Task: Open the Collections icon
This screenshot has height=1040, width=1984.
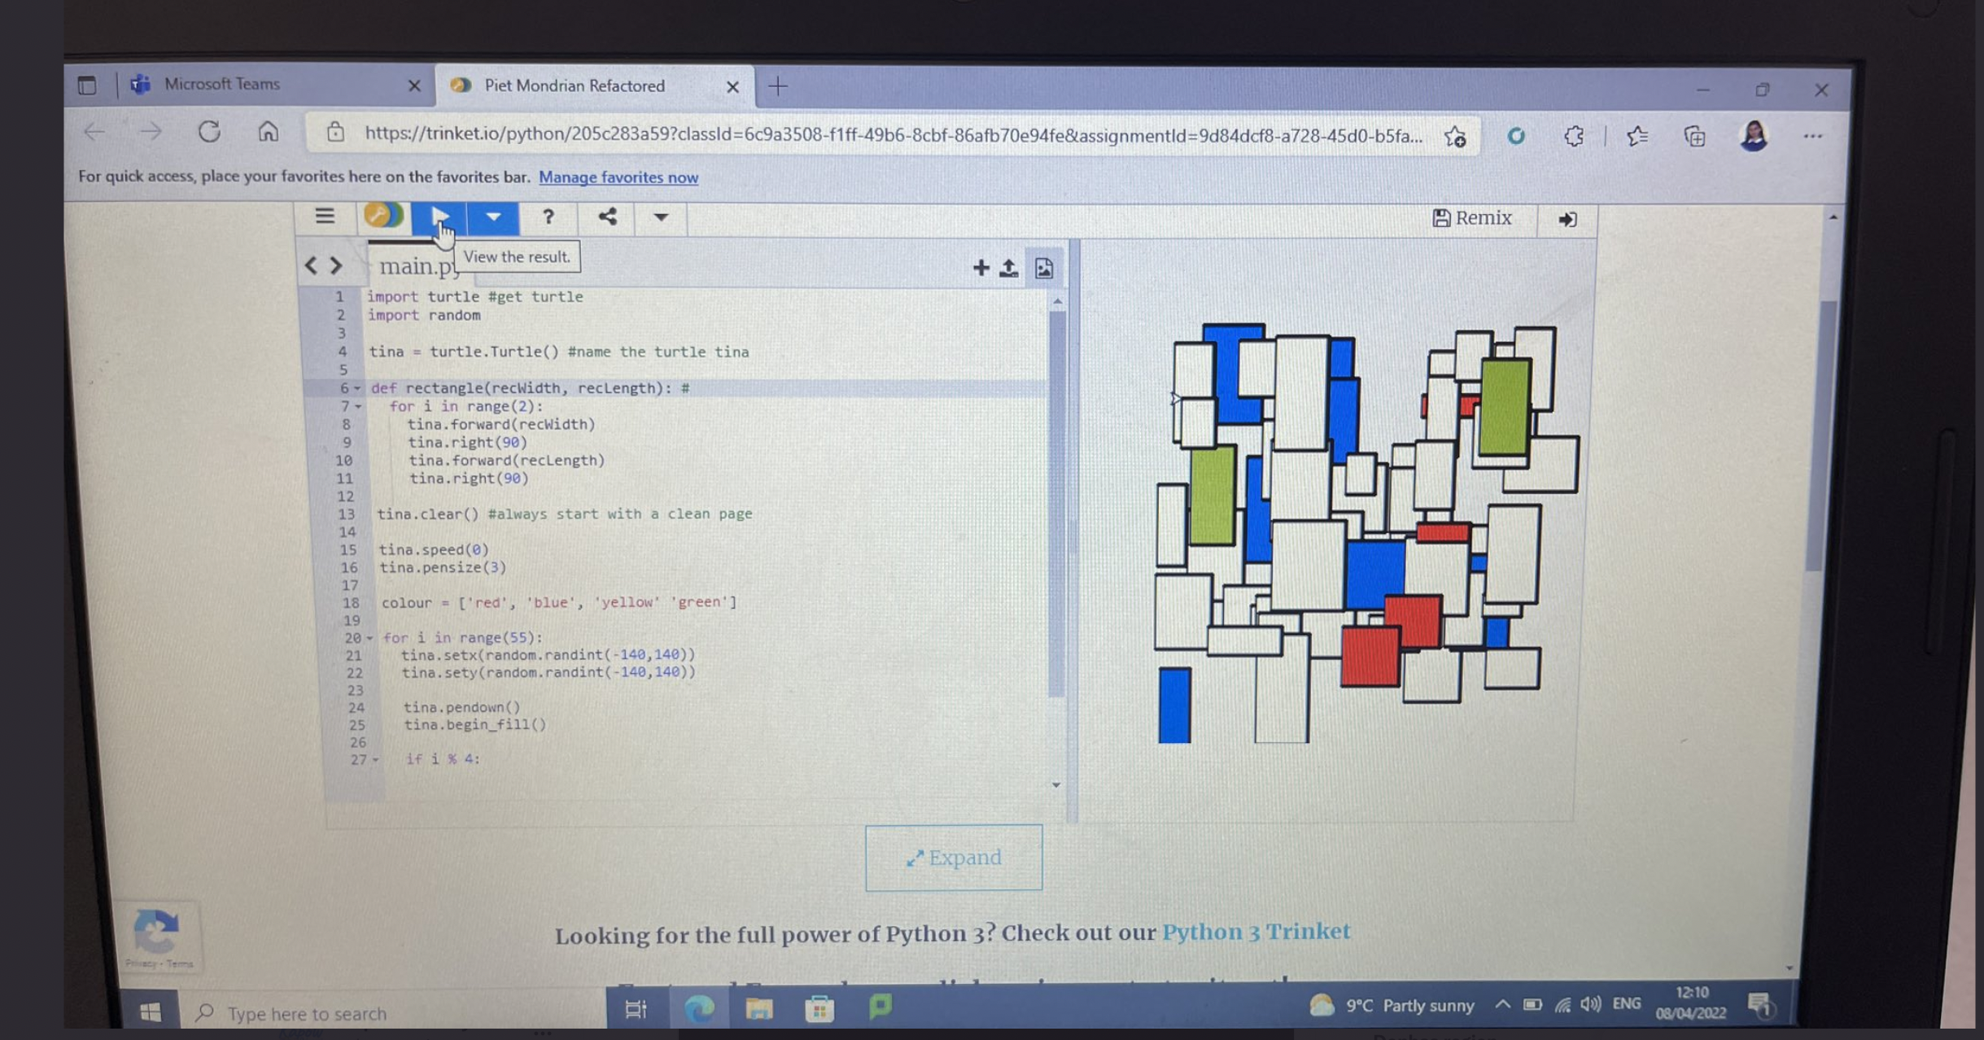Action: click(x=1694, y=137)
